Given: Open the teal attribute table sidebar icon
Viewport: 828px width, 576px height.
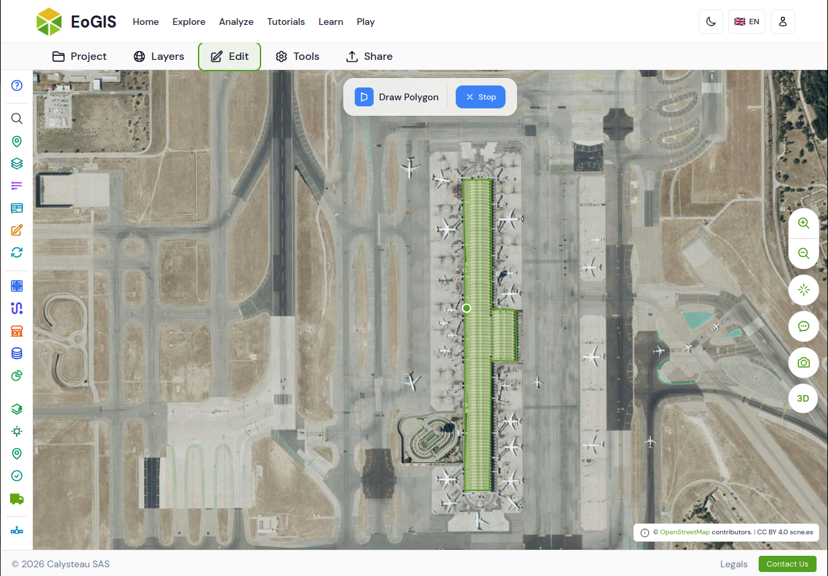Looking at the screenshot, I should [17, 208].
